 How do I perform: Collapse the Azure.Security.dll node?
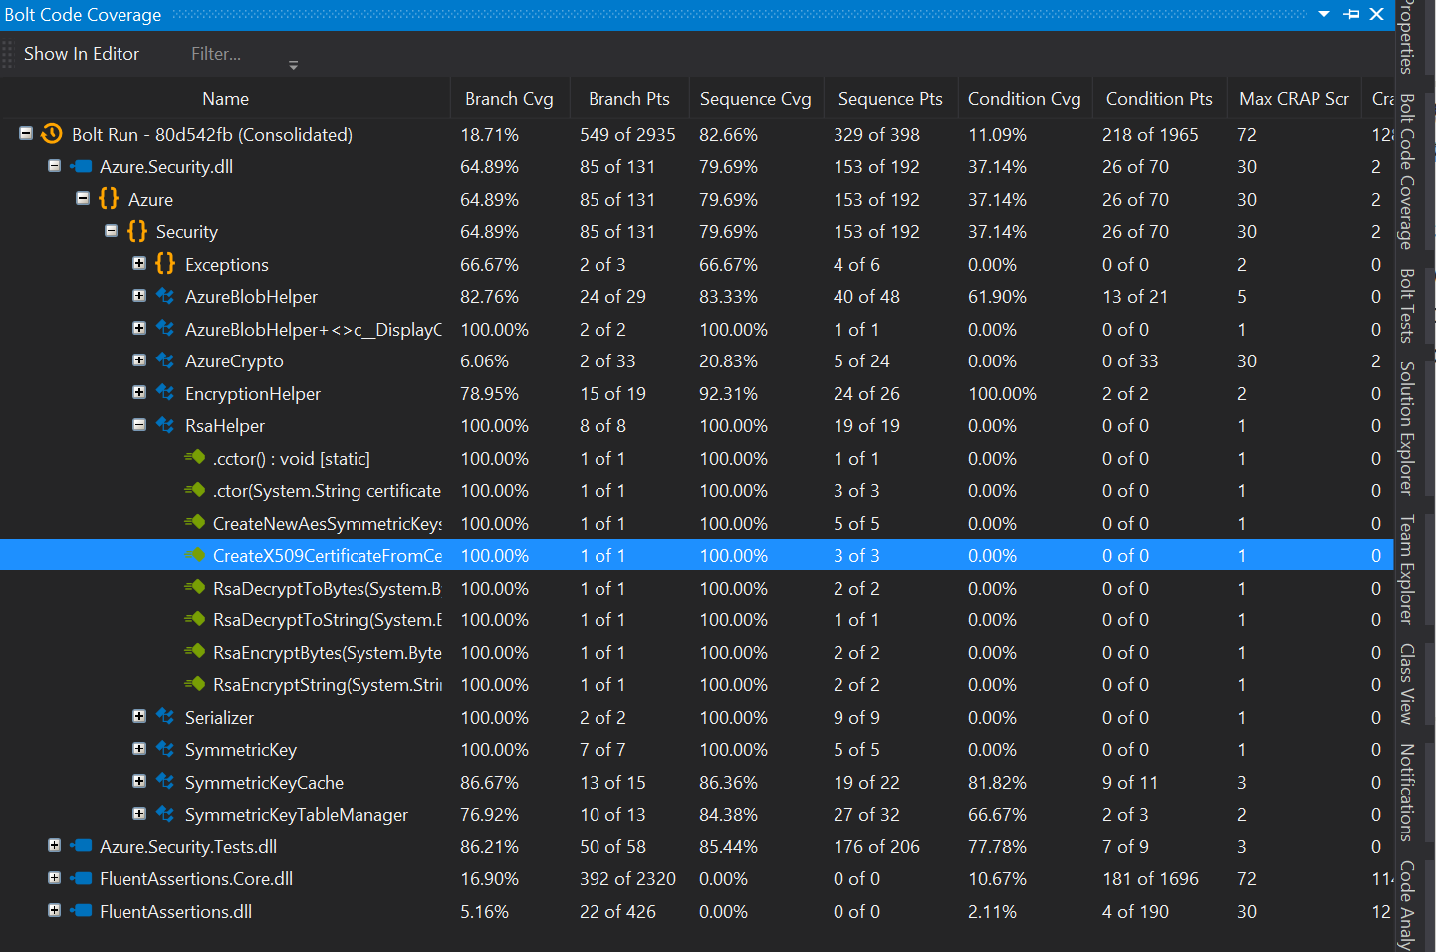click(x=55, y=165)
